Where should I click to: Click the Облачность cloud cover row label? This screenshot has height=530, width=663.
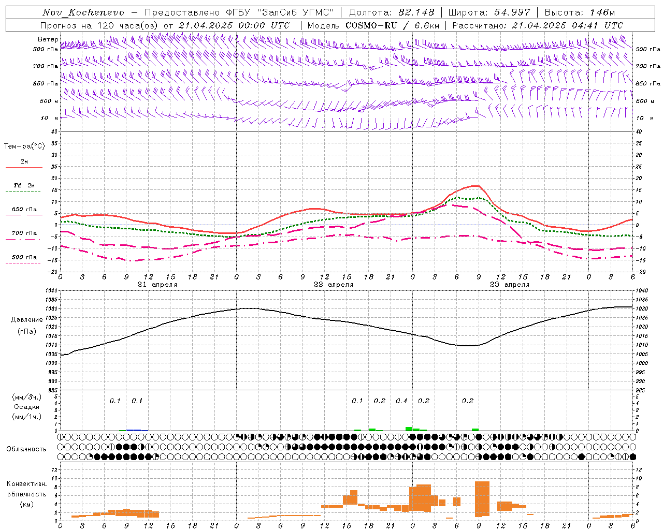26,449
